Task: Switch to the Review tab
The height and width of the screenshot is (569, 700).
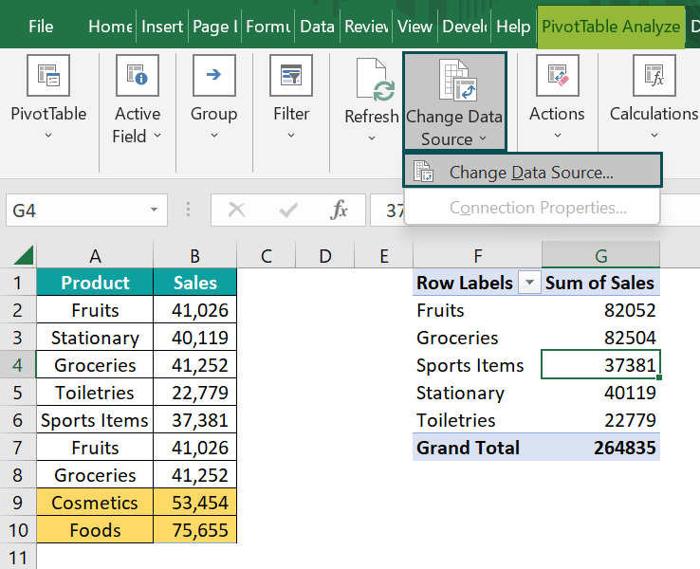Action: pyautogui.click(x=366, y=27)
